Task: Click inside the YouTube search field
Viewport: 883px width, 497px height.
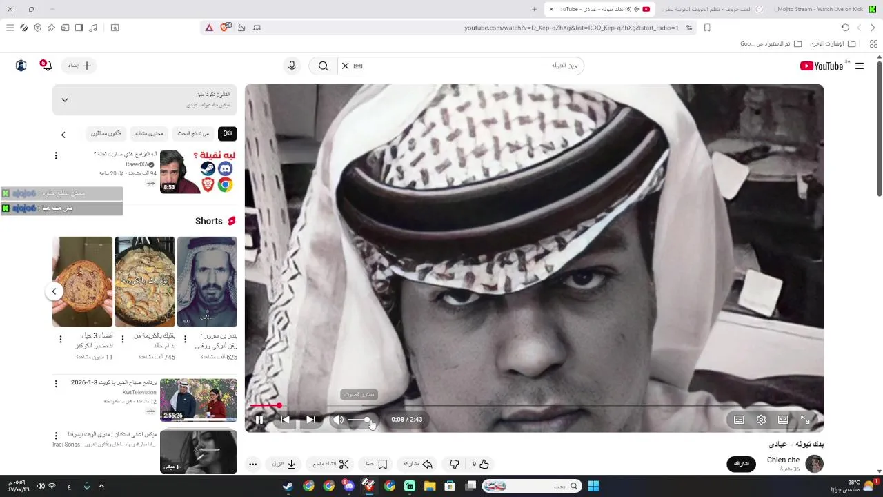Action: pos(469,66)
